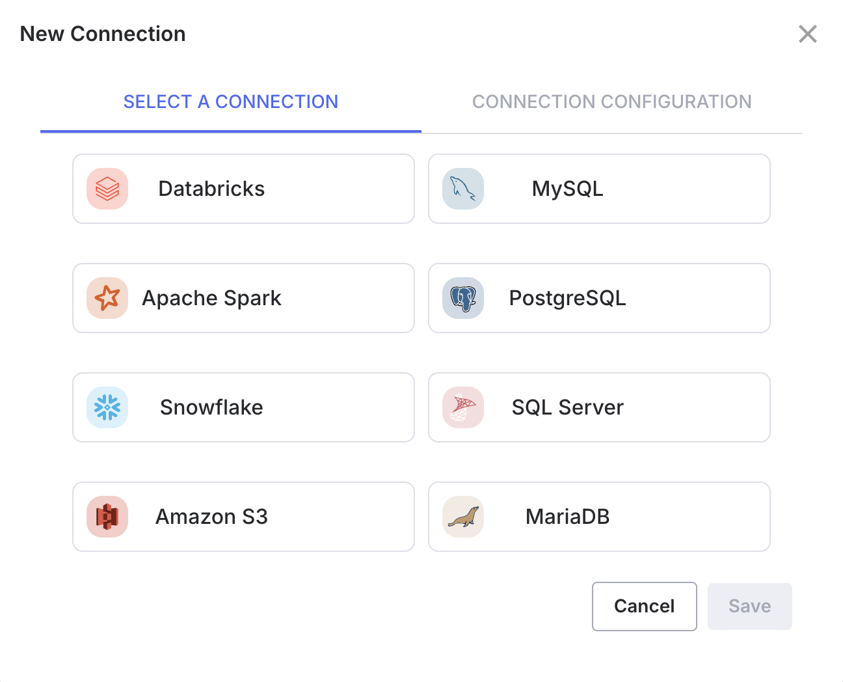Click the Amazon S3 bucket icon

click(x=107, y=517)
